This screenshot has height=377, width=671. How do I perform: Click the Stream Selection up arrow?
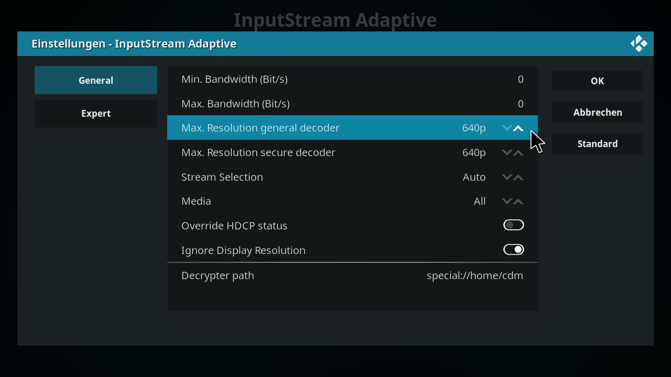point(518,178)
